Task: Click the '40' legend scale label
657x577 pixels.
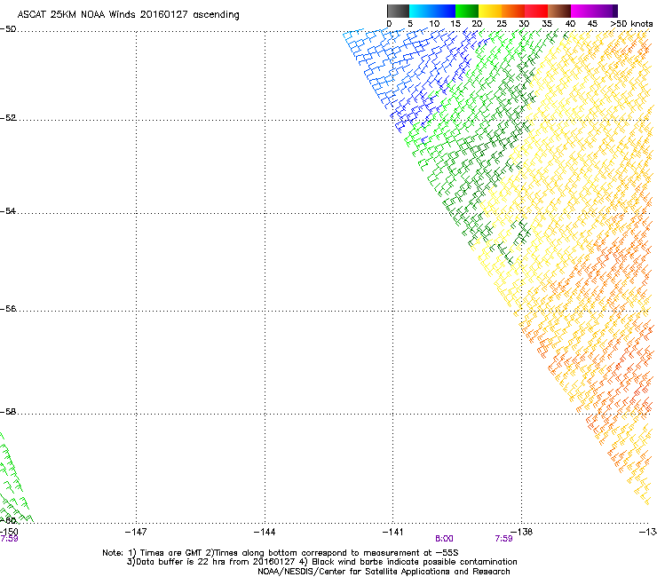Action: (570, 24)
